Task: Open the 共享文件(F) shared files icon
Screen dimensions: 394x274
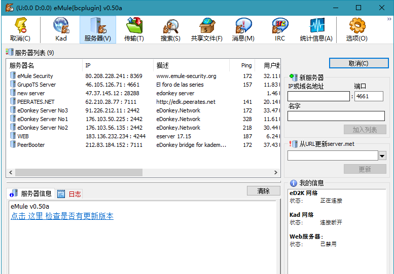Action: (x=207, y=26)
